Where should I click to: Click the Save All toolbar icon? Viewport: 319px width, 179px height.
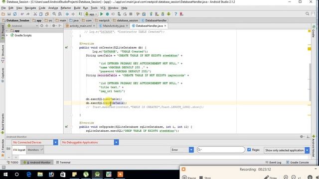click(x=9, y=14)
